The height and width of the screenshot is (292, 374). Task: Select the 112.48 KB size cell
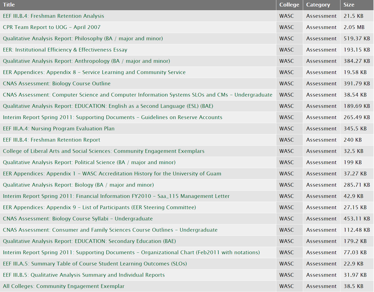point(357,230)
